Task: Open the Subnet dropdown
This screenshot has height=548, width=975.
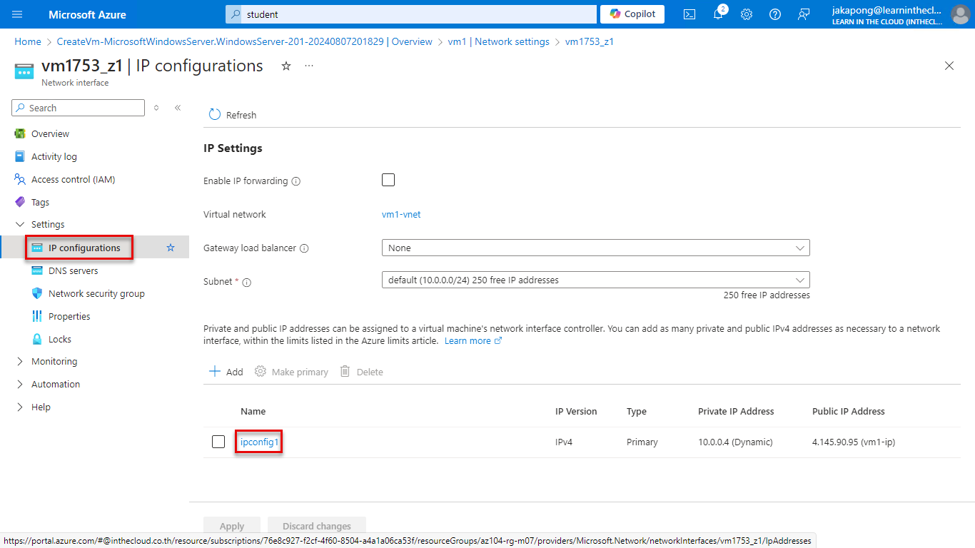Action: 596,280
